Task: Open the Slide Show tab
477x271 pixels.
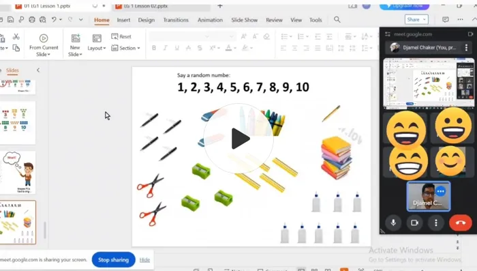Action: point(244,20)
